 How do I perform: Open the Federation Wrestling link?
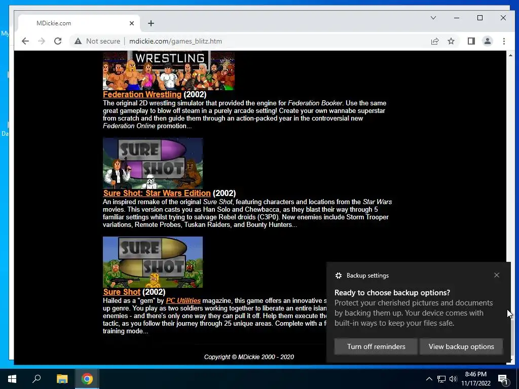tap(142, 94)
